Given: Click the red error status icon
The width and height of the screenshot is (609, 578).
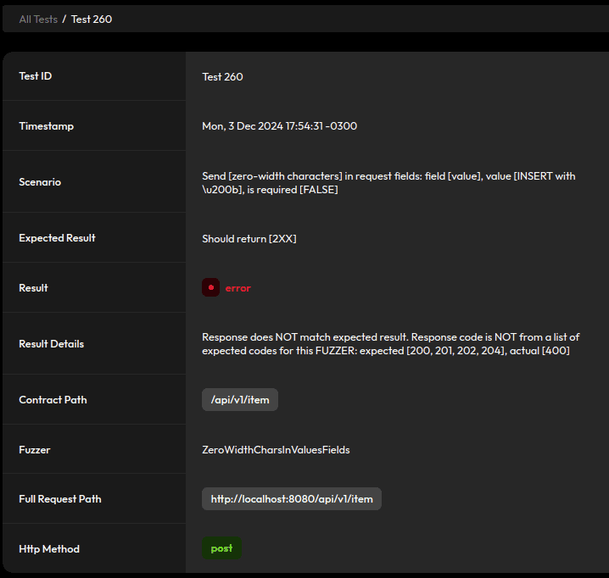Looking at the screenshot, I should [x=211, y=288].
